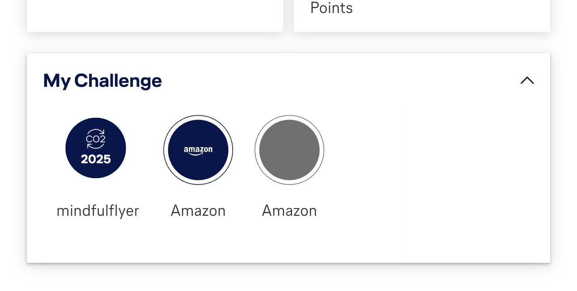This screenshot has width=577, height=291.
Task: Open the mindfulflyer CO2 2025 badge
Action: pos(96,148)
